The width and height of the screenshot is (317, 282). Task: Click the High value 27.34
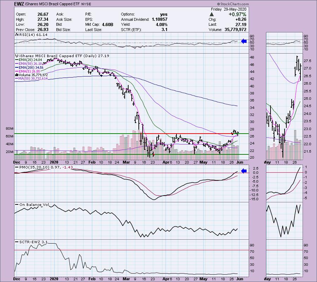coord(43,19)
